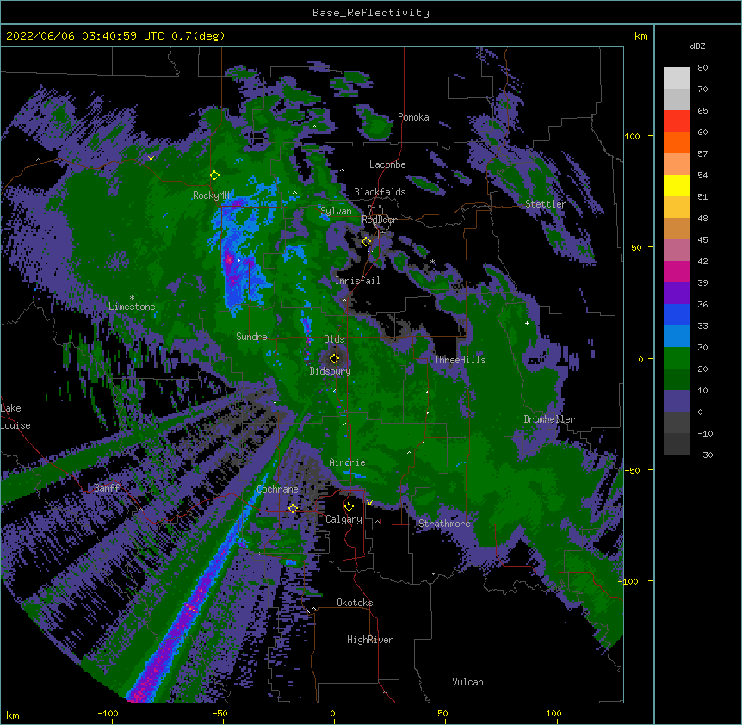This screenshot has height=725, width=742.
Task: Select the yellow station marker above RockyMH
Action: [215, 175]
